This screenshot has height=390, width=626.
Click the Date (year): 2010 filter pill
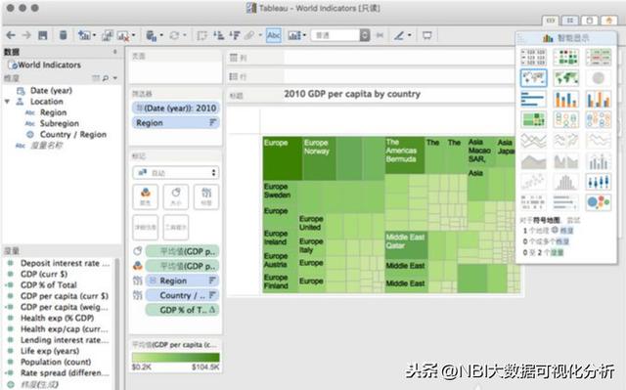pyautogui.click(x=176, y=108)
